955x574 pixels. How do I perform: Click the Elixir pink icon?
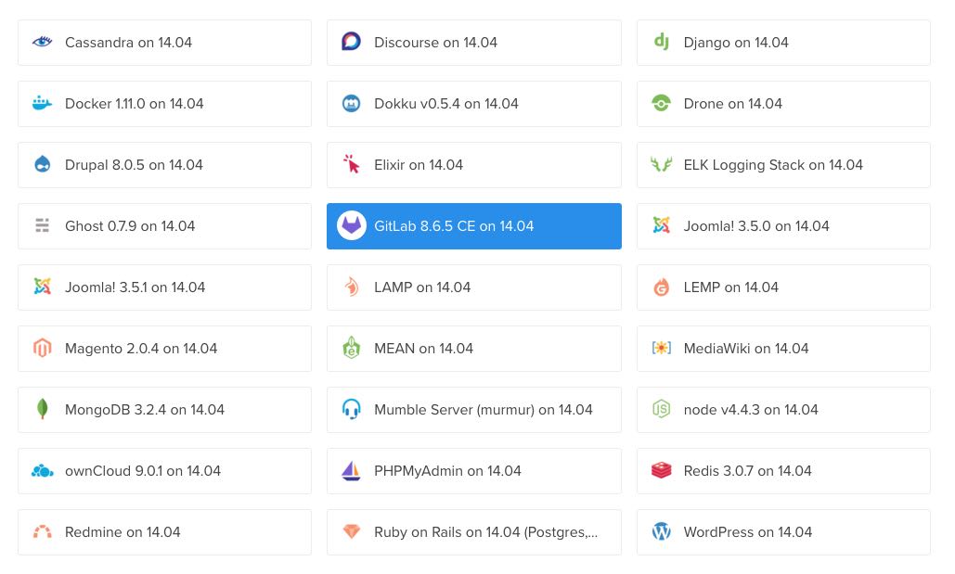351,164
